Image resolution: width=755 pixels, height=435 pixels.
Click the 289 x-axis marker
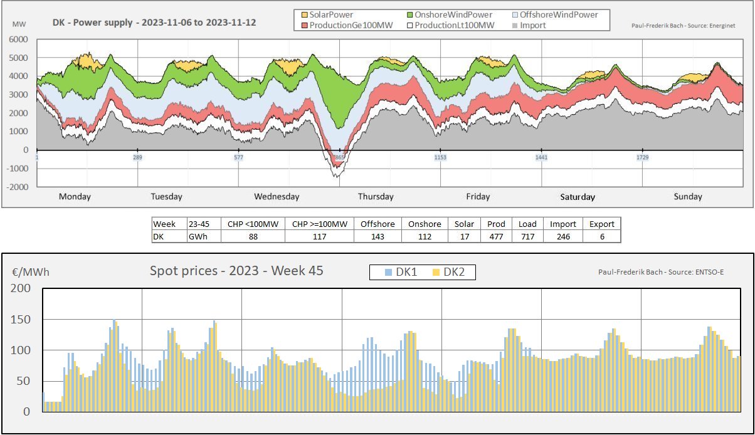(x=137, y=157)
